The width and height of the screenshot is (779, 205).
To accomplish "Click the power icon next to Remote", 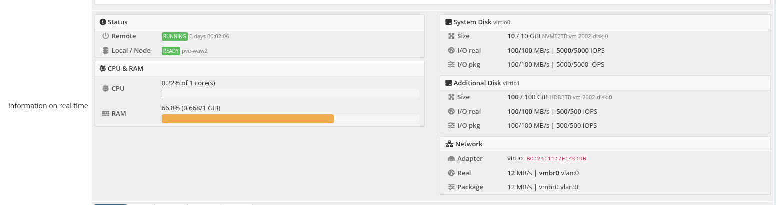I will tap(105, 36).
